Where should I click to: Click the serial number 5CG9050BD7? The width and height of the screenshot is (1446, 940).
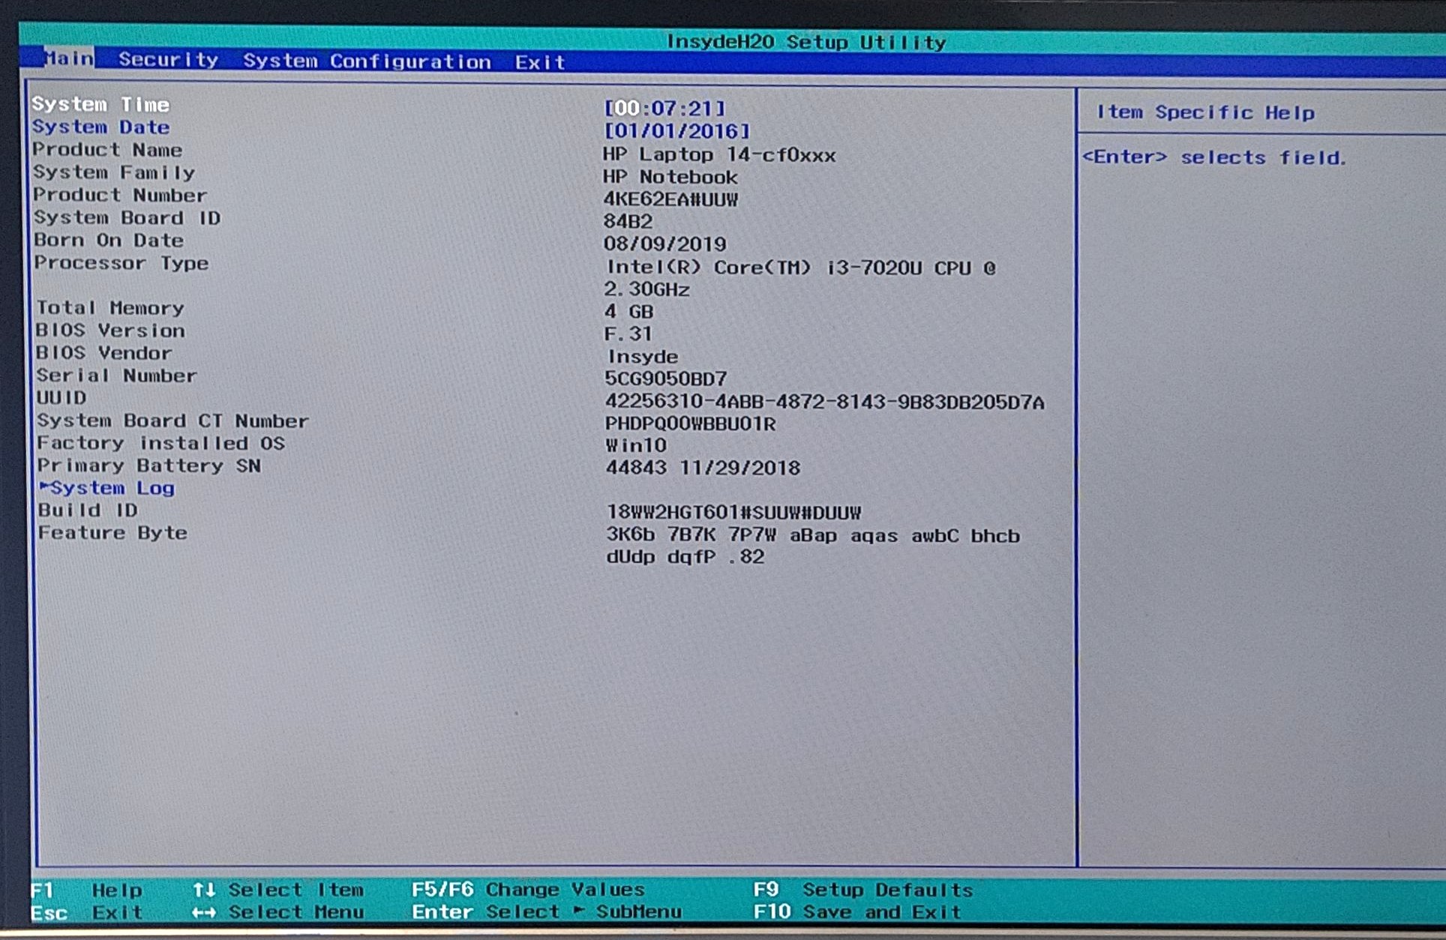[x=666, y=379]
